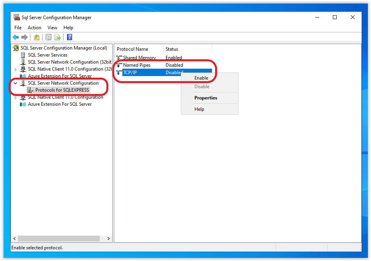The image size is (371, 261).
Task: Click the TCP/IP protocol icon
Action: coord(119,73)
